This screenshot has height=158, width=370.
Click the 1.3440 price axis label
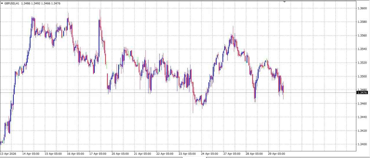(362, 117)
